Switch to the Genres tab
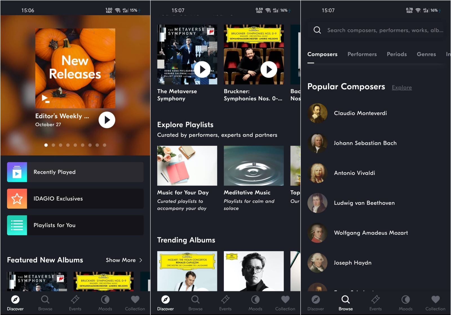 click(426, 54)
